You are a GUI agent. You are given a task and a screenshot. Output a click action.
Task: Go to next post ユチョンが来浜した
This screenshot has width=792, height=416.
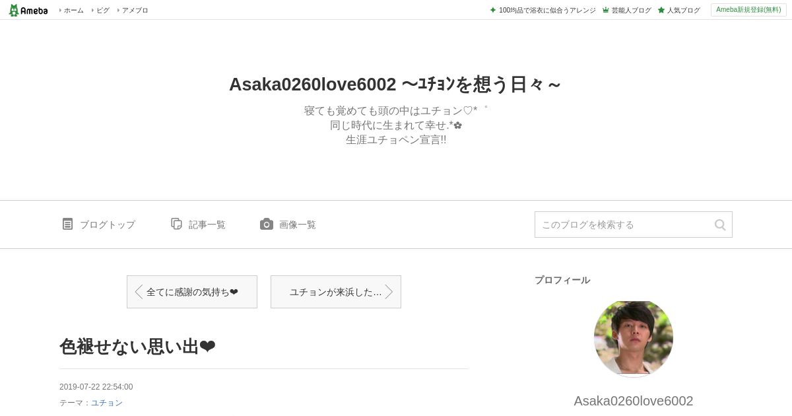tap(336, 292)
